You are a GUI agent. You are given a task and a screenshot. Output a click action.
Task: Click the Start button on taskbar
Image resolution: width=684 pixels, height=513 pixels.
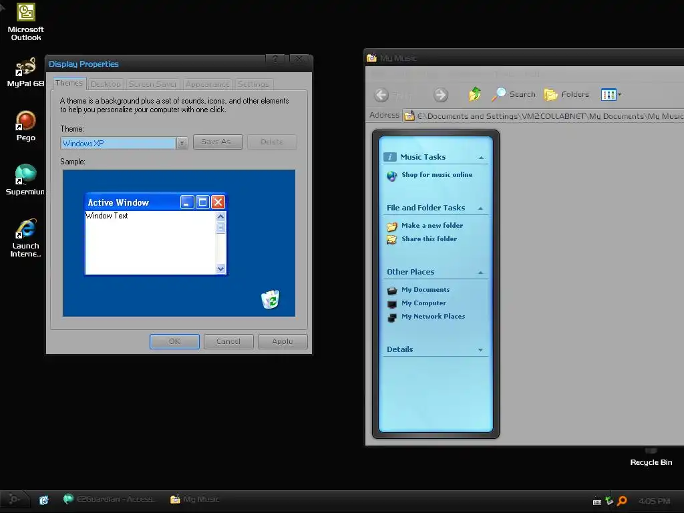(x=15, y=499)
